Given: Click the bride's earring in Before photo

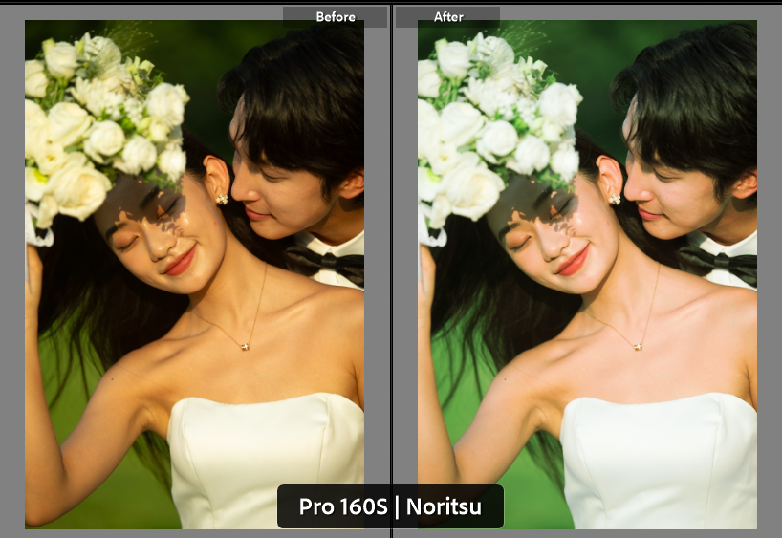Looking at the screenshot, I should tap(222, 198).
